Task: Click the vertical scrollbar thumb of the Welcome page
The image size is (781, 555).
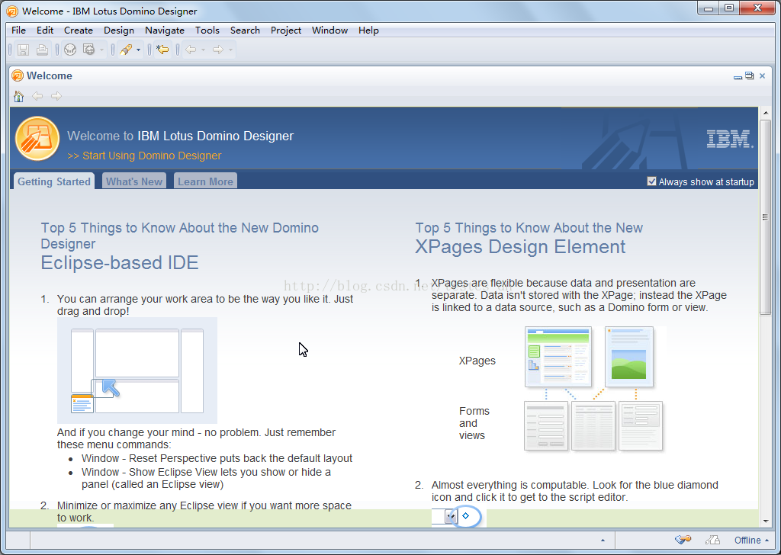Action: [x=766, y=217]
